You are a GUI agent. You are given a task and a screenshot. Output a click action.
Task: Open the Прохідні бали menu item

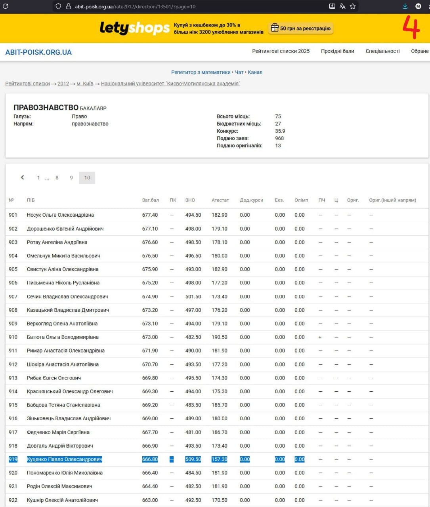337,51
